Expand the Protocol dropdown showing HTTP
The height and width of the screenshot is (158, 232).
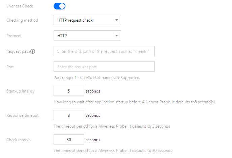[x=87, y=35]
